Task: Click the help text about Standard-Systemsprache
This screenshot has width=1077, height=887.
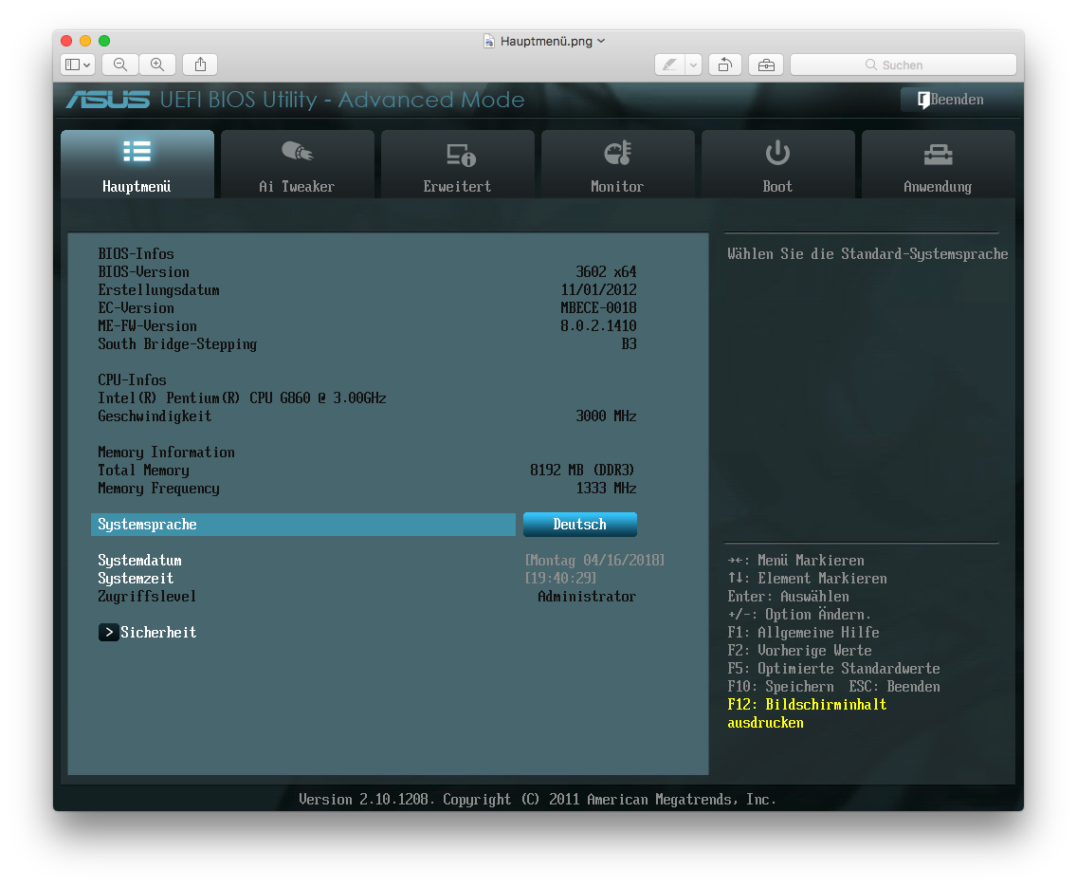Action: [867, 254]
